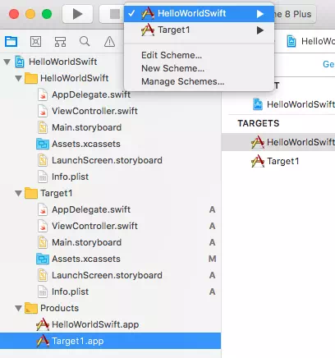Image resolution: width=335 pixels, height=358 pixels.
Task: Open Target1 scheme submenu arrow
Action: [x=260, y=30]
